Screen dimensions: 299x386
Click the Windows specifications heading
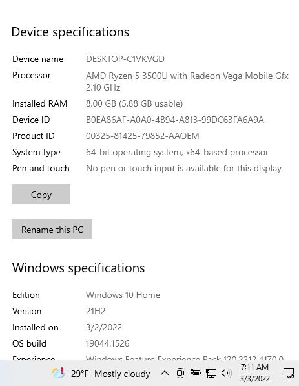tap(78, 268)
